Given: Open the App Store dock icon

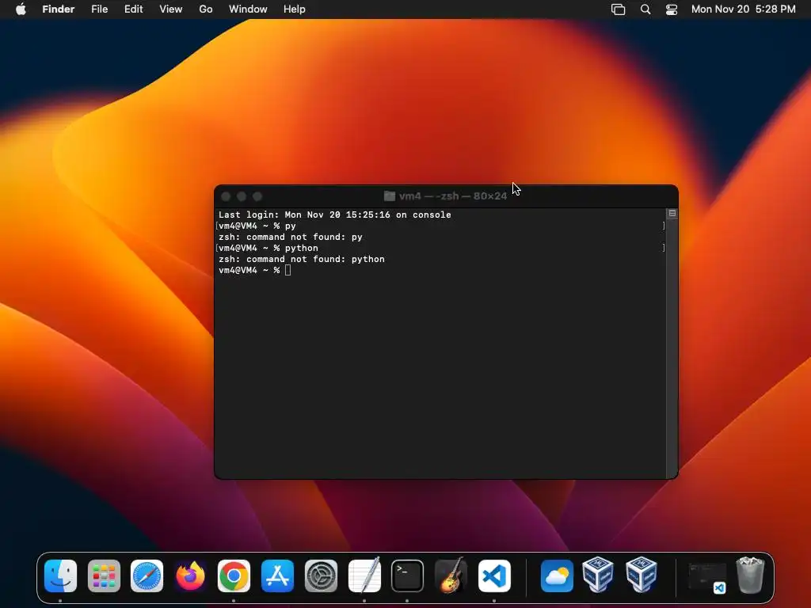Looking at the screenshot, I should pos(277,576).
